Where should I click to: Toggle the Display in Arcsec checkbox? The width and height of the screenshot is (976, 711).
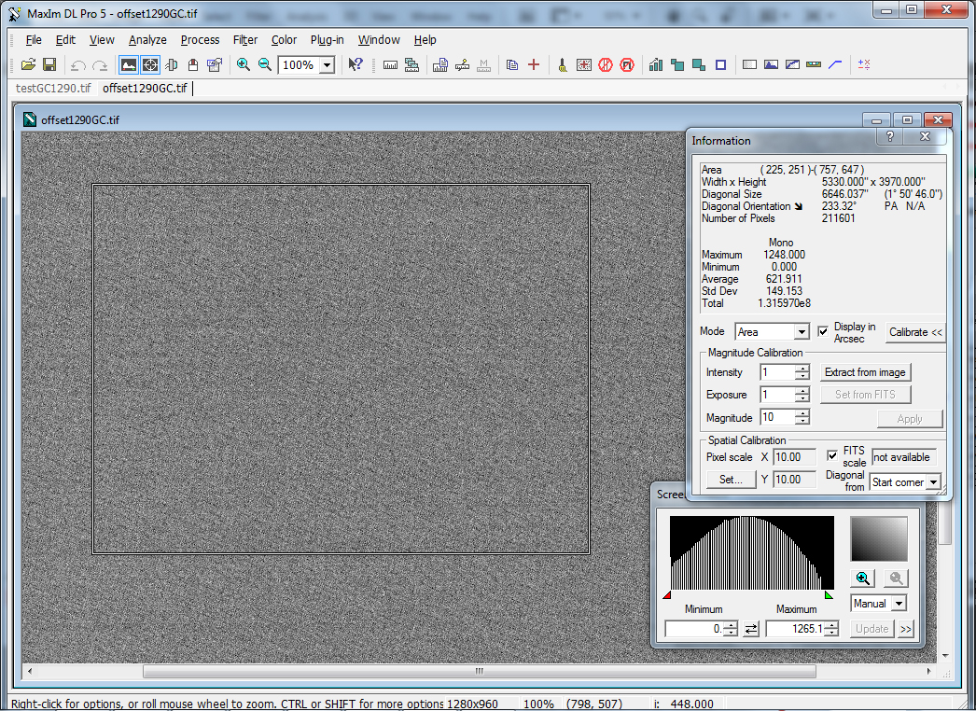click(x=823, y=331)
